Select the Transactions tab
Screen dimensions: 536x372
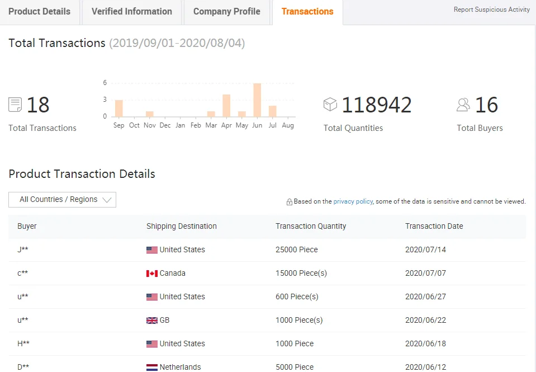pyautogui.click(x=307, y=12)
